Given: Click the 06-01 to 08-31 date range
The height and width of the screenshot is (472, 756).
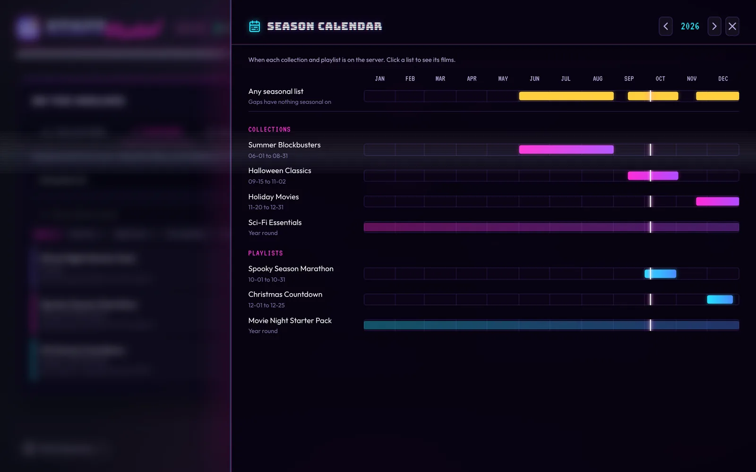Looking at the screenshot, I should pyautogui.click(x=268, y=156).
